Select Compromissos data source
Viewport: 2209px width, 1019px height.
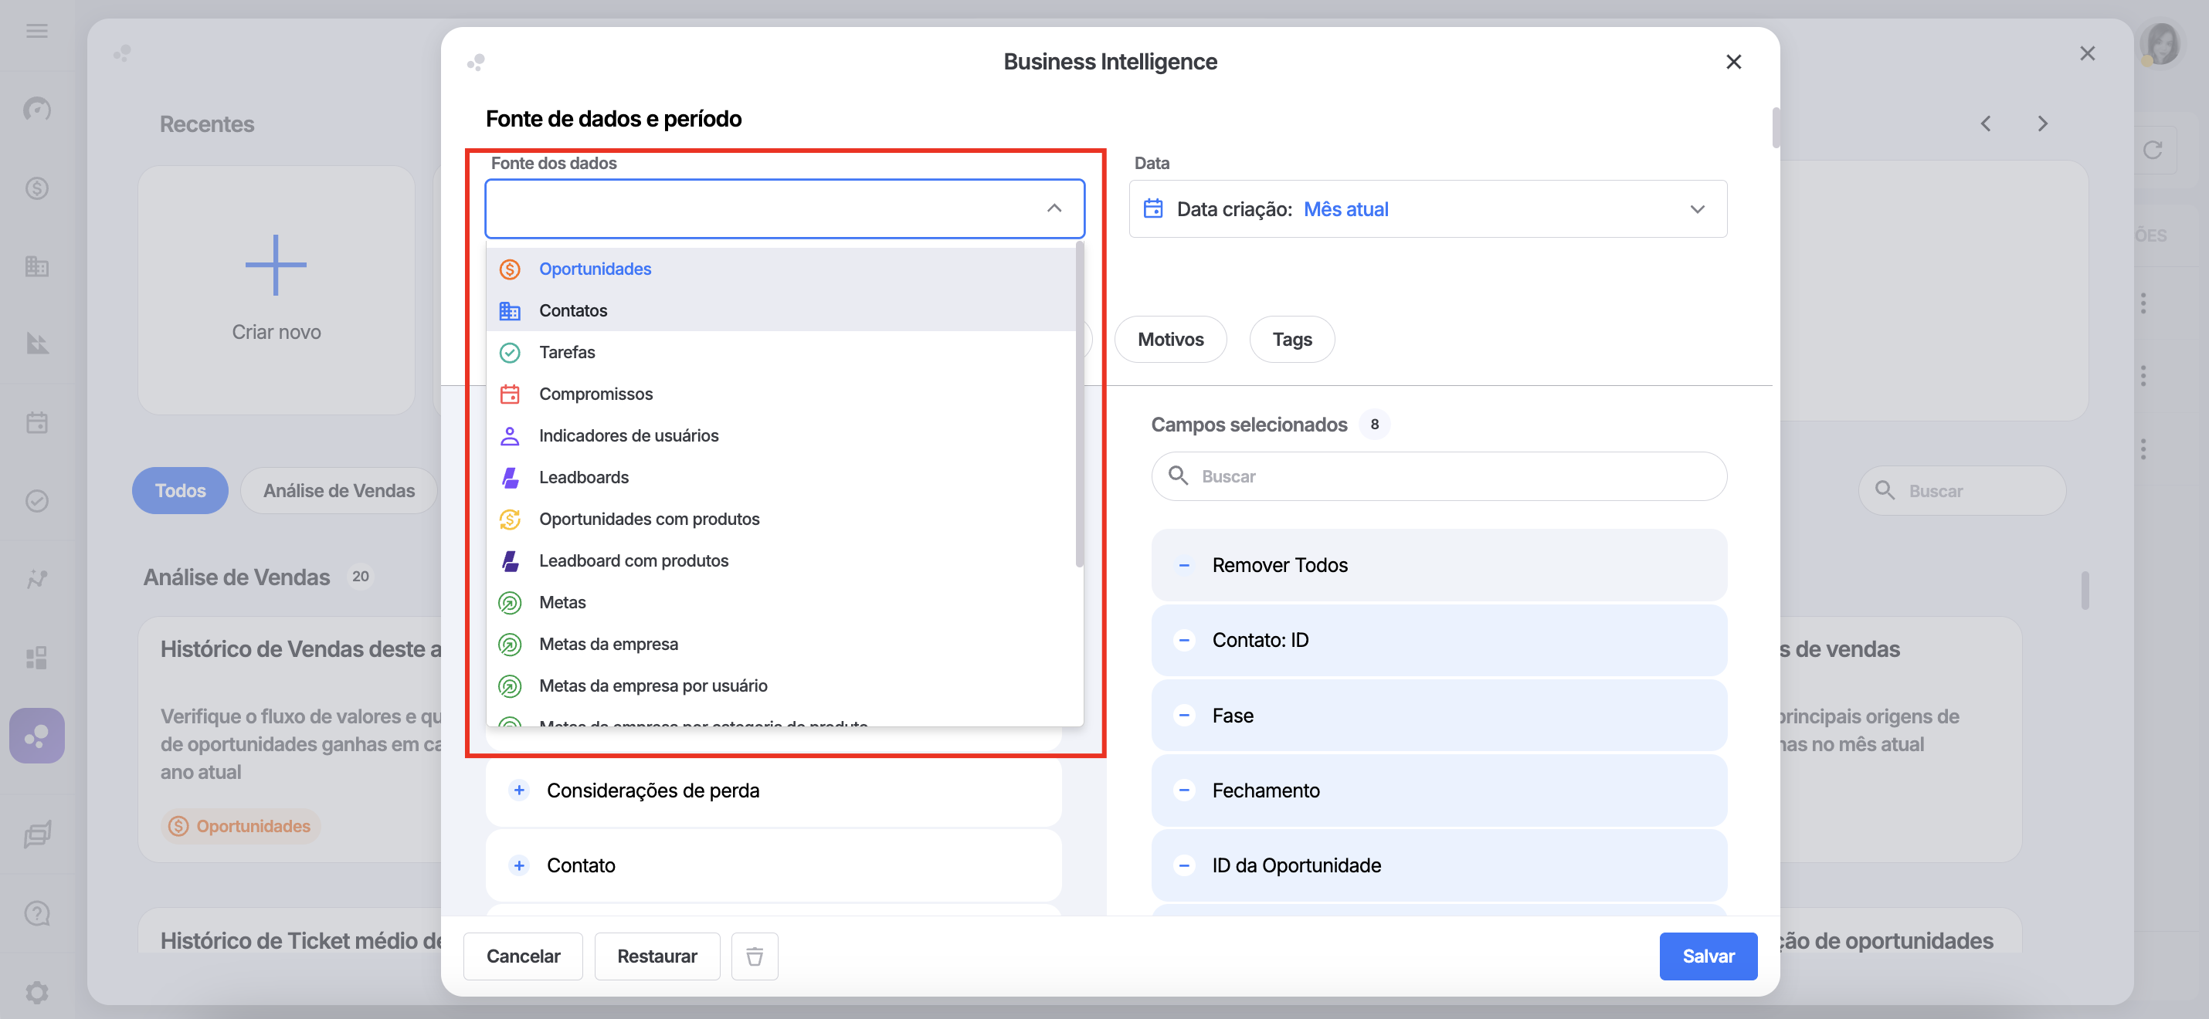coord(780,394)
